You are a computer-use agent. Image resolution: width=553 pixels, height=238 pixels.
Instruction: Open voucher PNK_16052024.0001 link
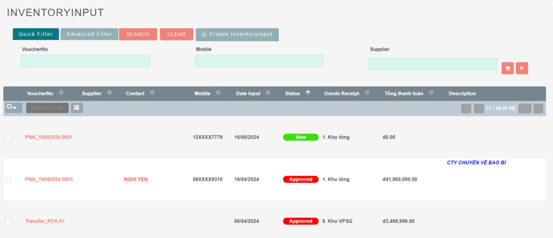49,137
